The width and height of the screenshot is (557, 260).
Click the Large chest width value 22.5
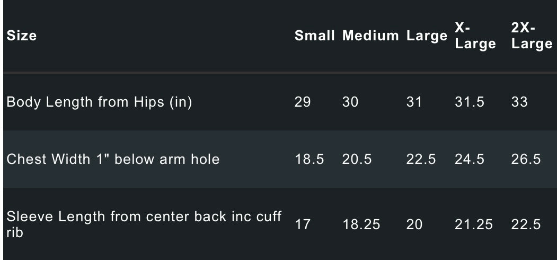[421, 159]
